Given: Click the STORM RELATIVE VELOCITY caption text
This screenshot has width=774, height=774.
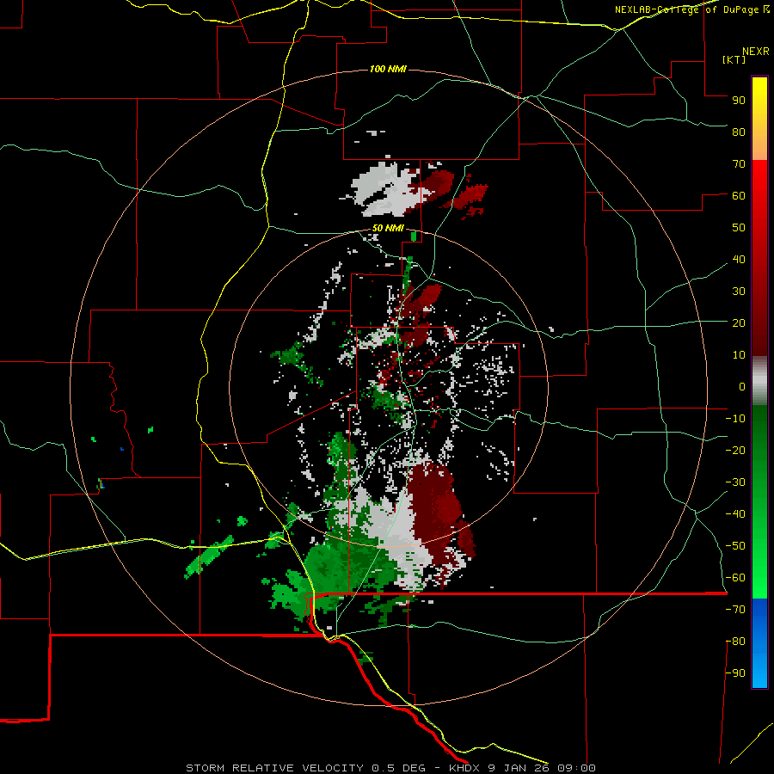Looking at the screenshot, I should [x=275, y=768].
